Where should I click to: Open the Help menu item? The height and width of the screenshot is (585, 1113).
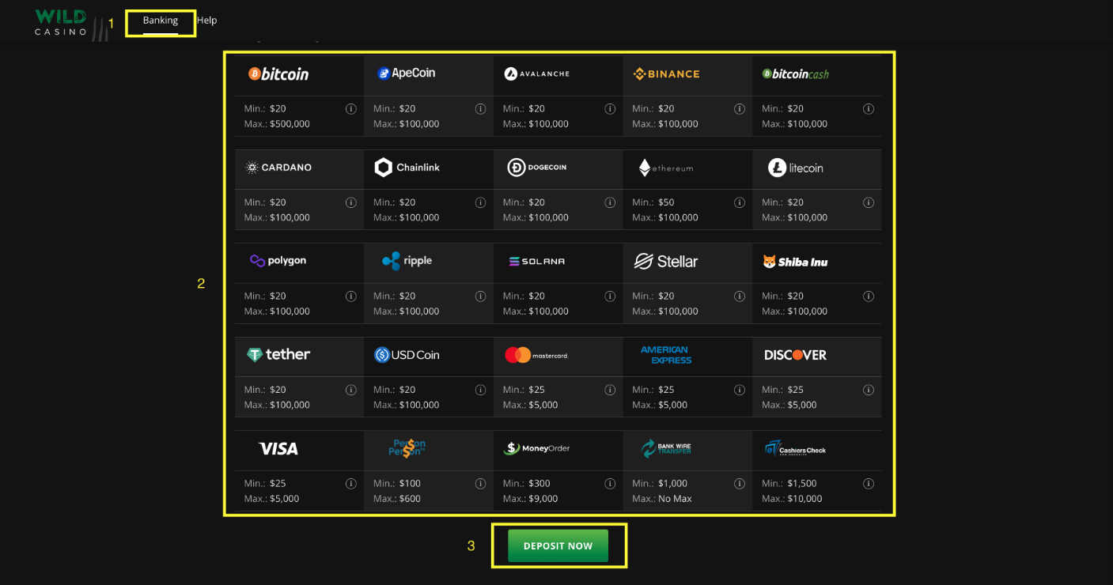[x=206, y=21]
